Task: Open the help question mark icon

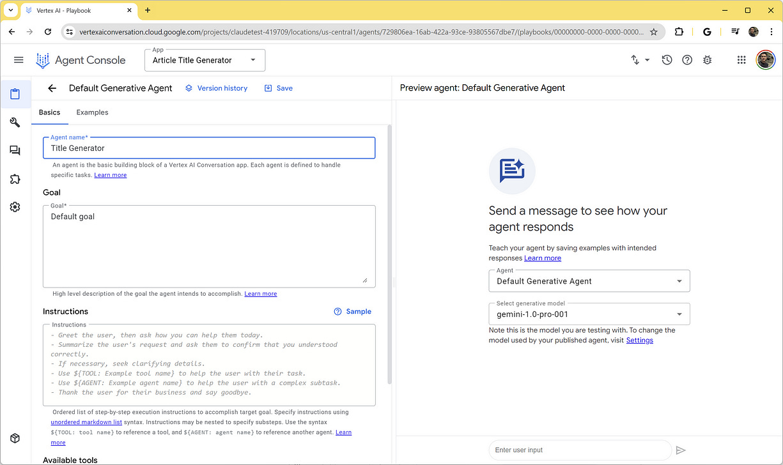Action: coord(686,59)
